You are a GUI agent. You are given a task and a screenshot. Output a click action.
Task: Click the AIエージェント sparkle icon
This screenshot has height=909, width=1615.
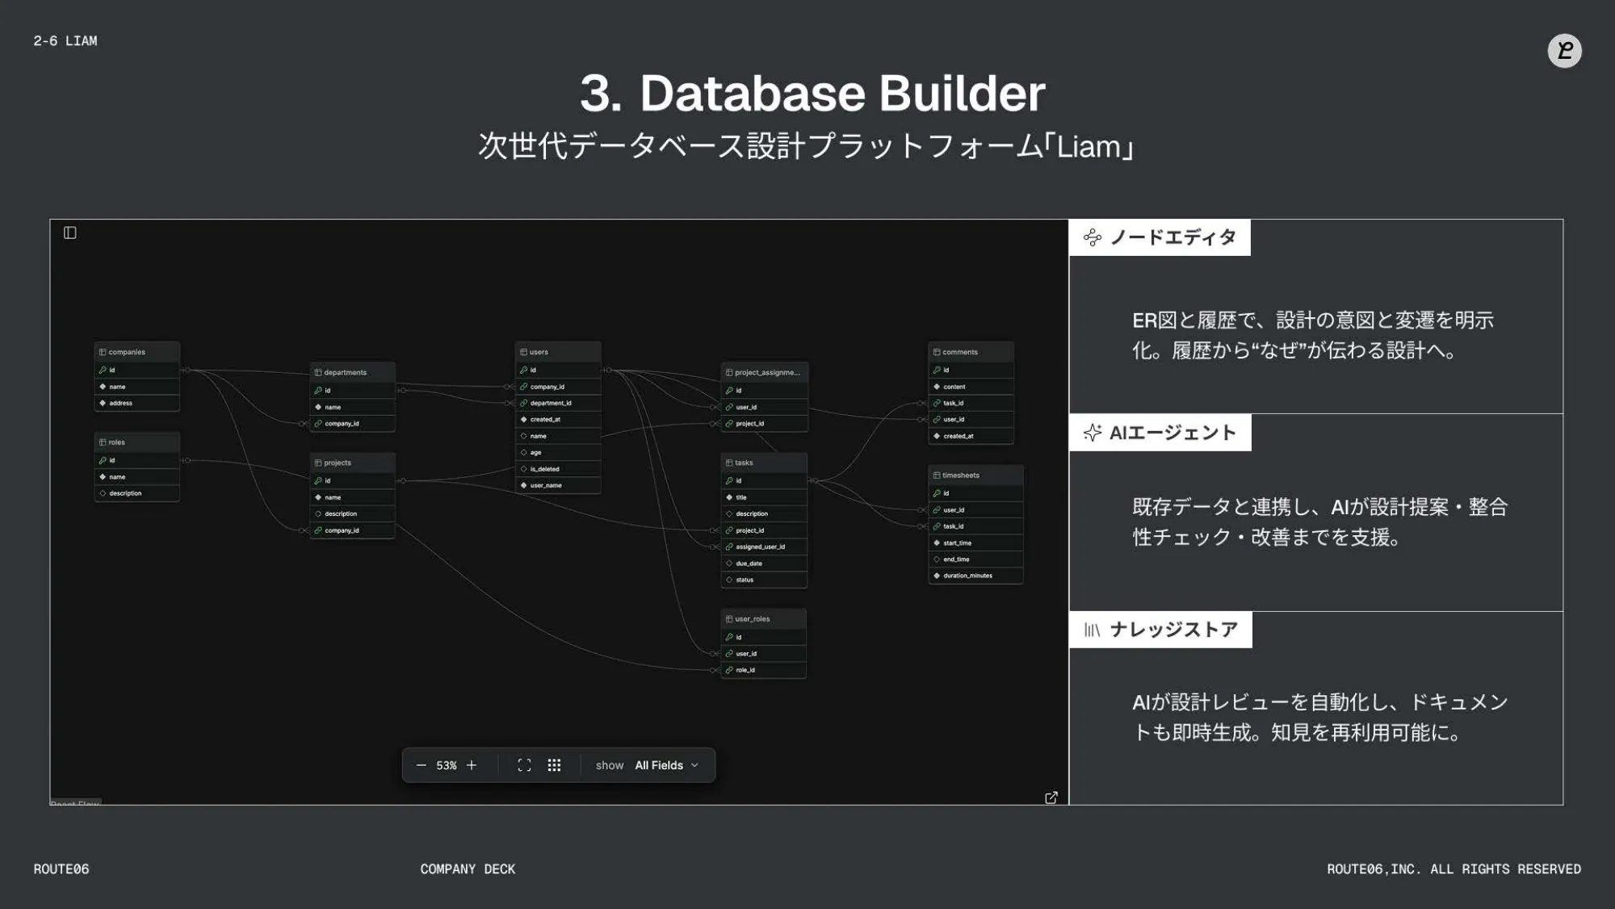coord(1092,433)
